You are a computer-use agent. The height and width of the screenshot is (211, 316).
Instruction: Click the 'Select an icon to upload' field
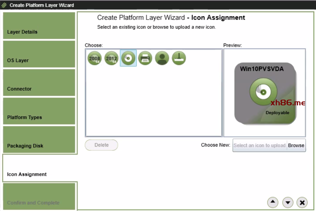coord(260,145)
